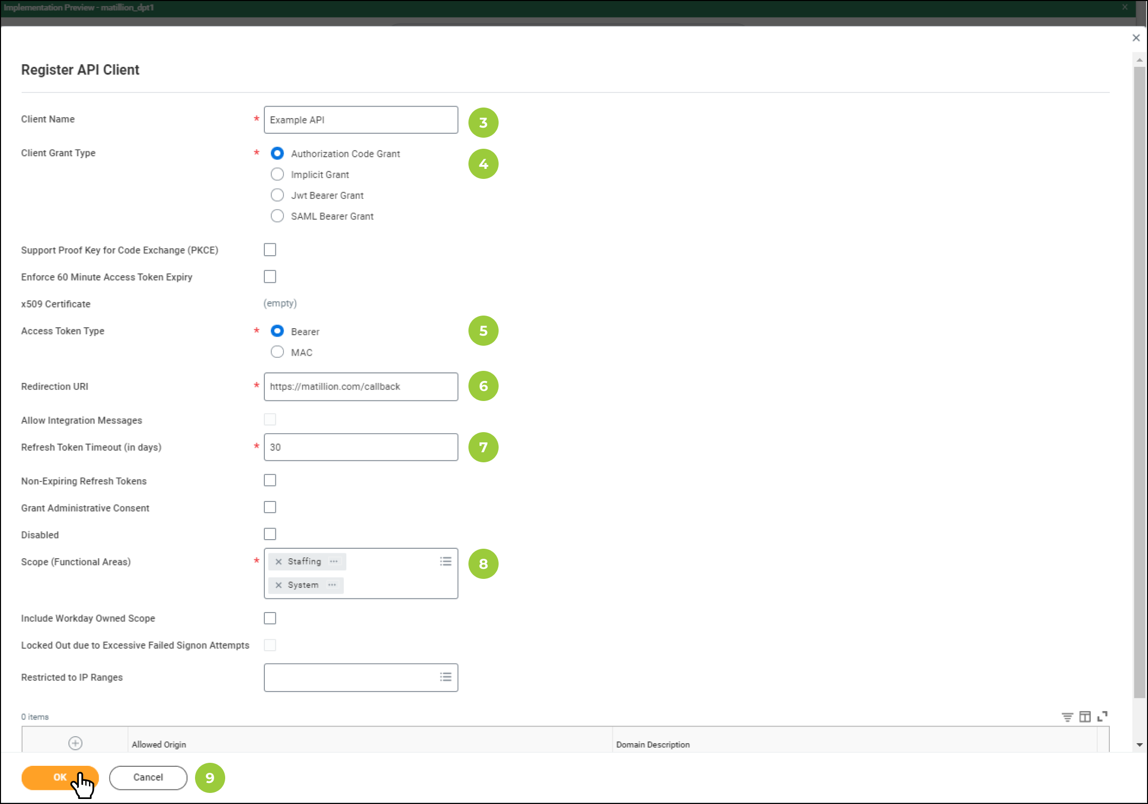Check Grant Administrative Consent
Image resolution: width=1148 pixels, height=804 pixels.
tap(270, 507)
